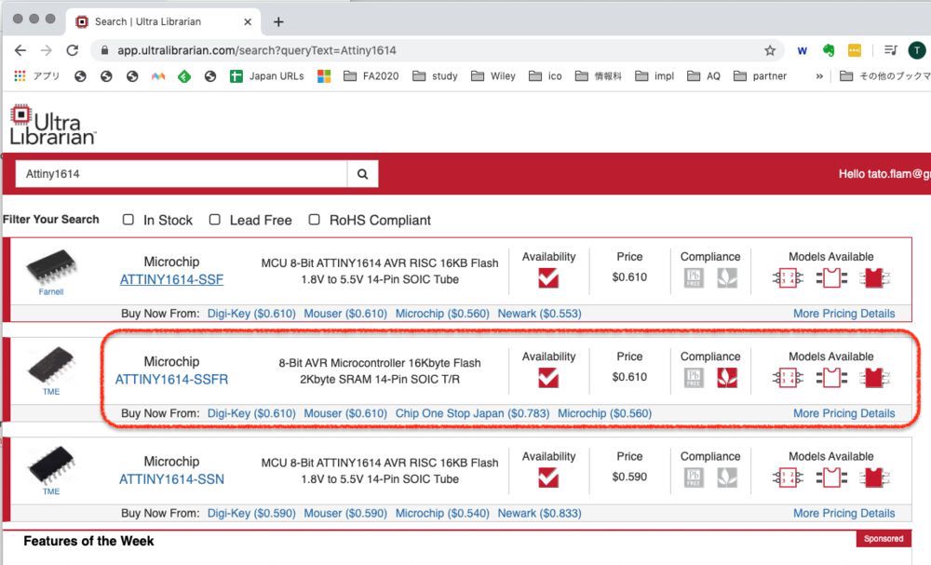Click Digi-Key ($0.610) for ATTINY1614-SSF
Image resolution: width=931 pixels, height=565 pixels.
pyautogui.click(x=251, y=314)
